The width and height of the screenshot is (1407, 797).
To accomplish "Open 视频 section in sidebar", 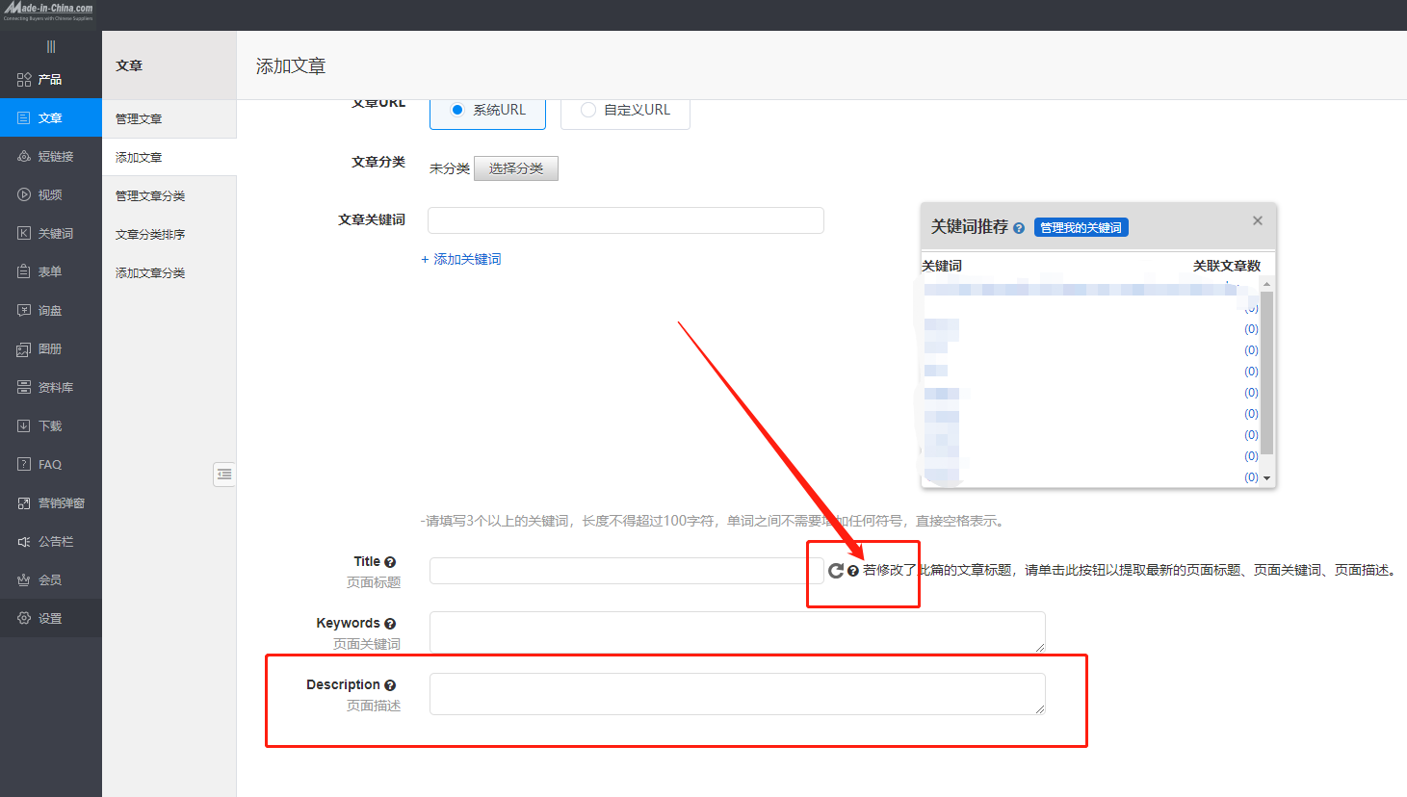I will pyautogui.click(x=50, y=194).
